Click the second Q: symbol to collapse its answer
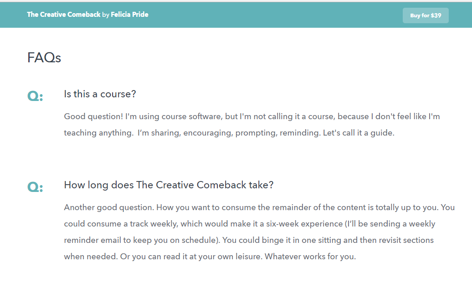This screenshot has width=472, height=282. pos(35,186)
